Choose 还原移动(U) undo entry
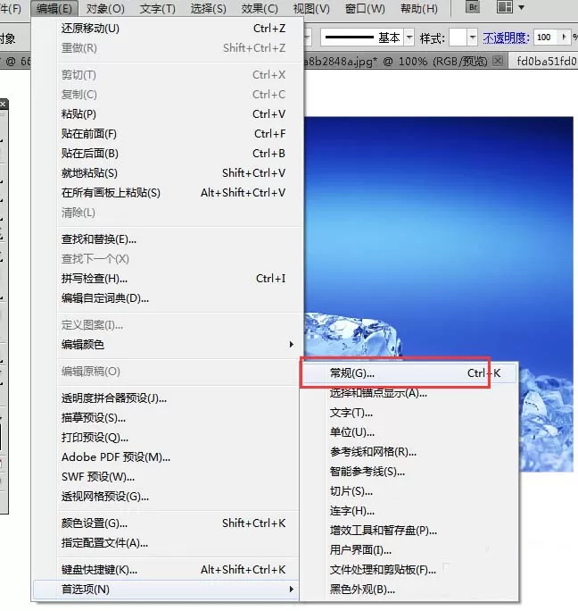 coord(168,29)
